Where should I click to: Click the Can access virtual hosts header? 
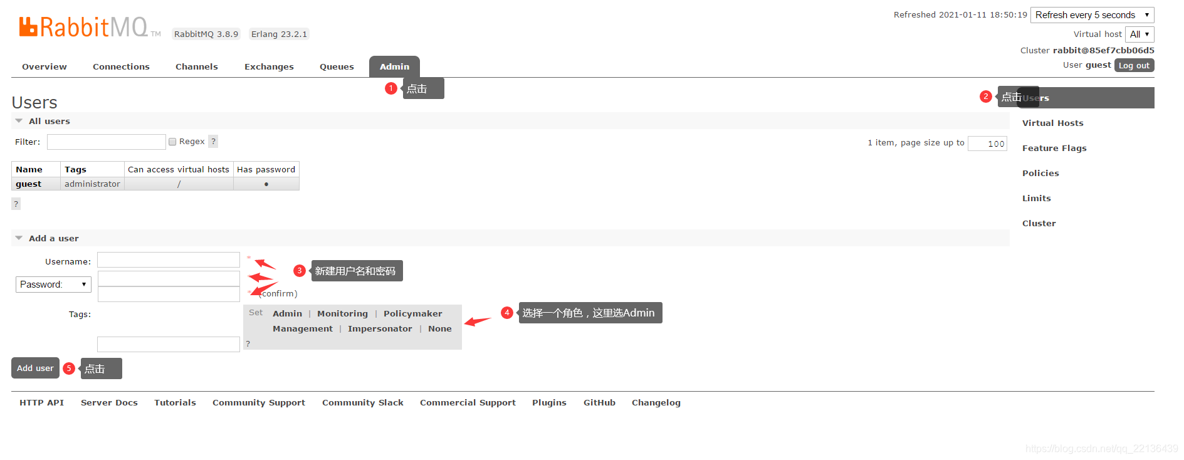[179, 169]
